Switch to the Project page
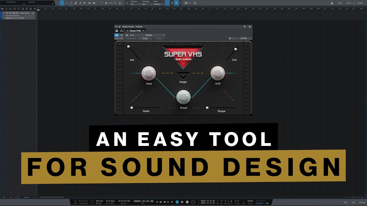 (x=360, y=3)
